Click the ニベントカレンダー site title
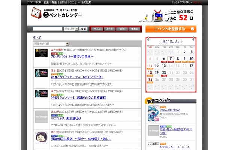Screen dimensions: 229x150 [x=63, y=15]
